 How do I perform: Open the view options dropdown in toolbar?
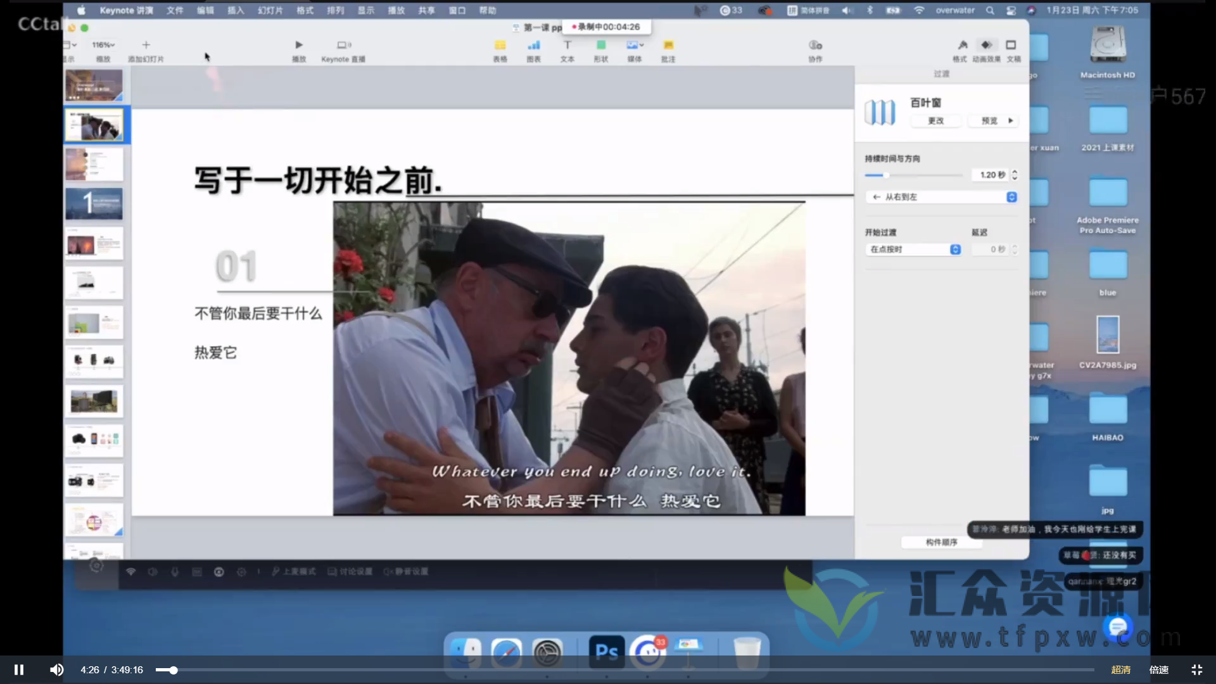pos(70,45)
